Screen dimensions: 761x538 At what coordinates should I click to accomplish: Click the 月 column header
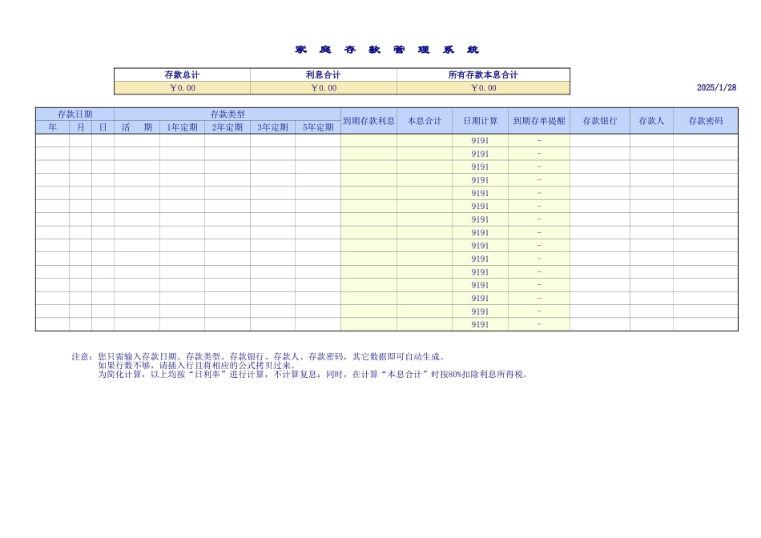(x=82, y=126)
